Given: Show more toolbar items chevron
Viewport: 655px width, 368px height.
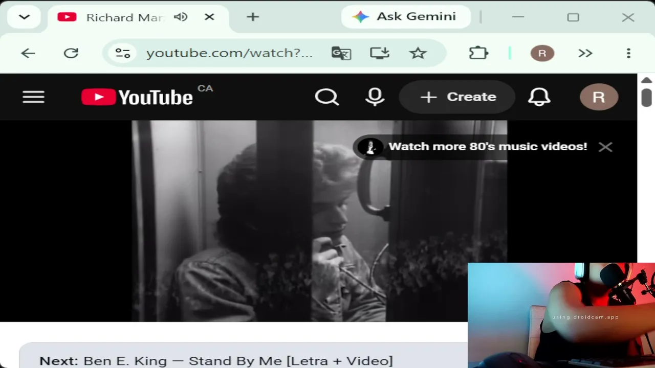Looking at the screenshot, I should pos(585,53).
